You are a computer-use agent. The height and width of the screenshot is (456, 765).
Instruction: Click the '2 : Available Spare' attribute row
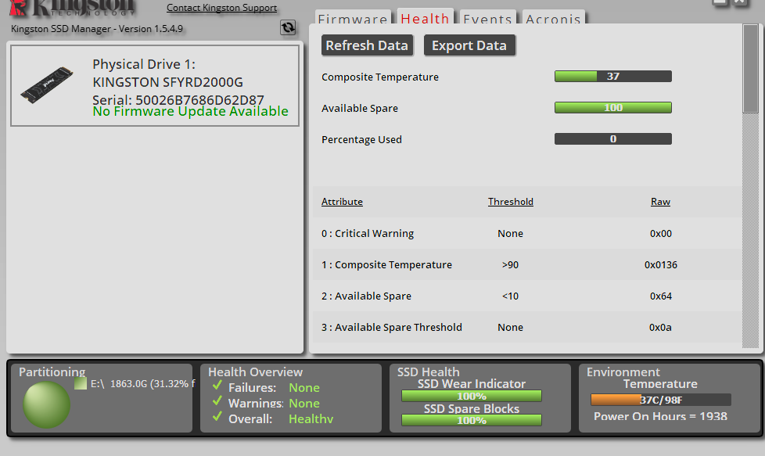[527, 296]
